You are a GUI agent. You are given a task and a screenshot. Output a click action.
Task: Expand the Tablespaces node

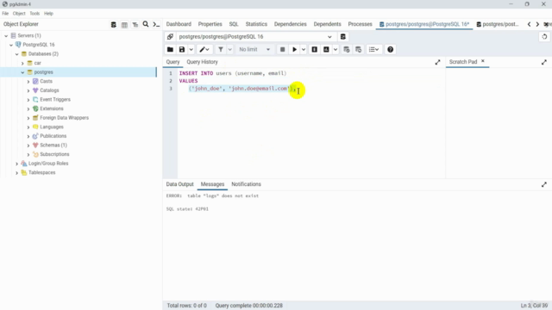[x=17, y=172]
